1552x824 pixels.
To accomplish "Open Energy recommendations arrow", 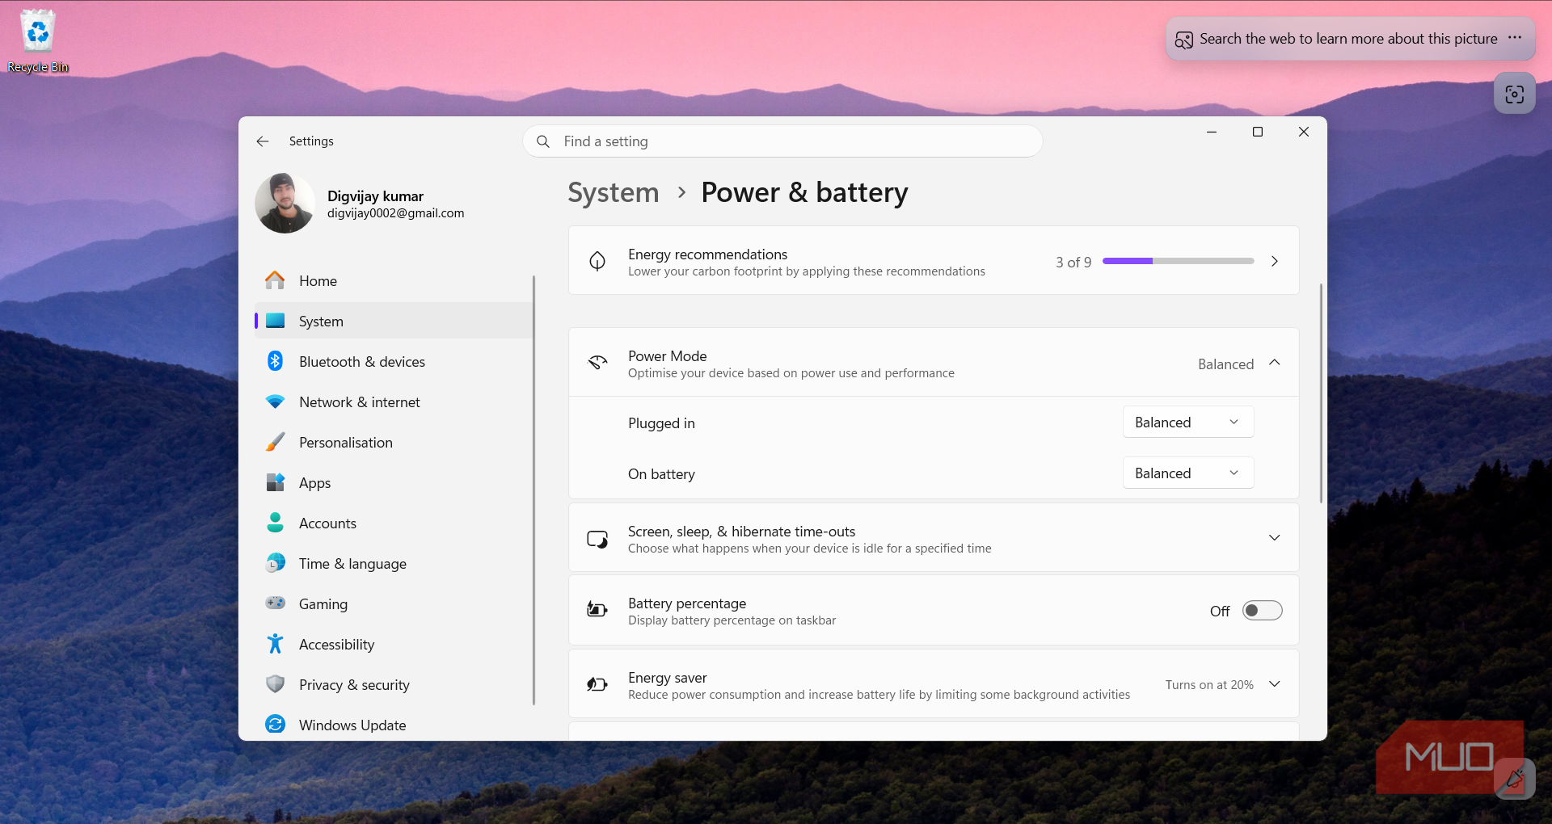I will click(1275, 261).
